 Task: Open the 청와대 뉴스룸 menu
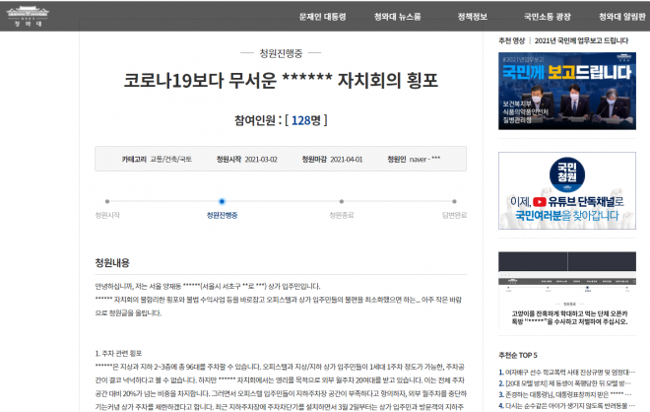point(398,17)
